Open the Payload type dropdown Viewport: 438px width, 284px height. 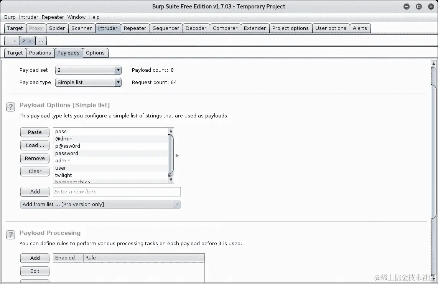(88, 83)
